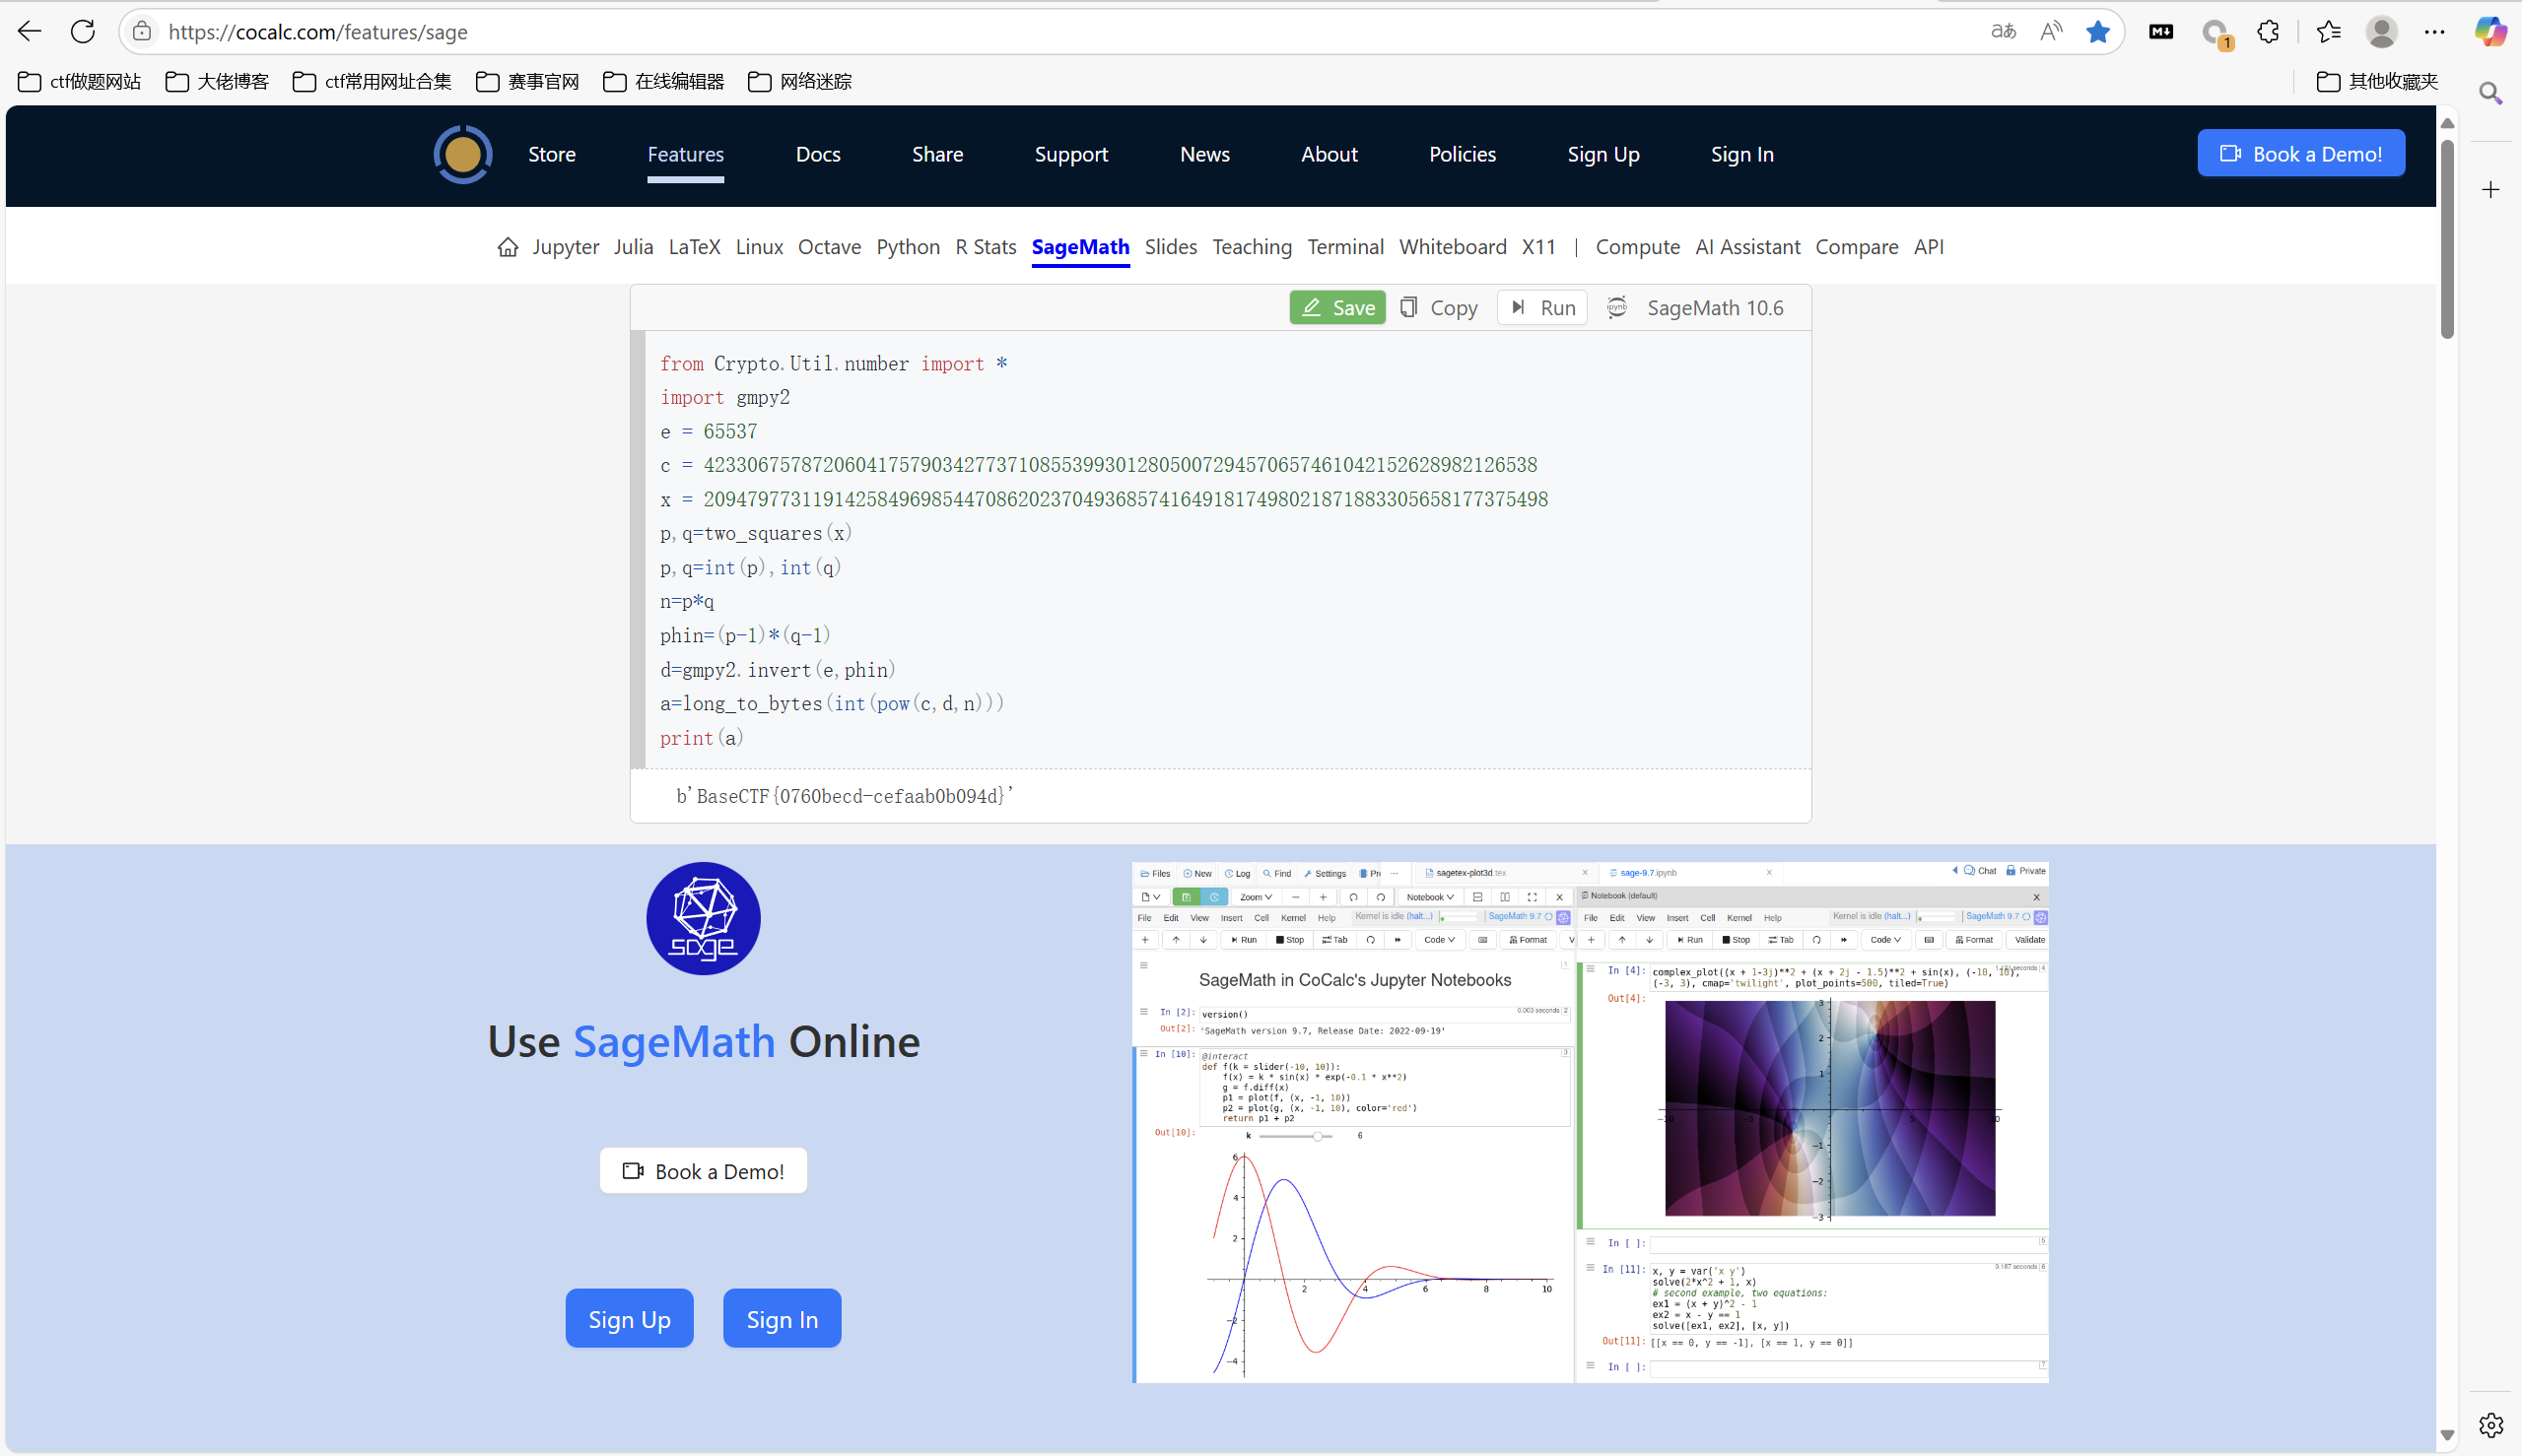Image resolution: width=2522 pixels, height=1456 pixels.
Task: Switch to the Linux feature tab
Action: coord(759,247)
